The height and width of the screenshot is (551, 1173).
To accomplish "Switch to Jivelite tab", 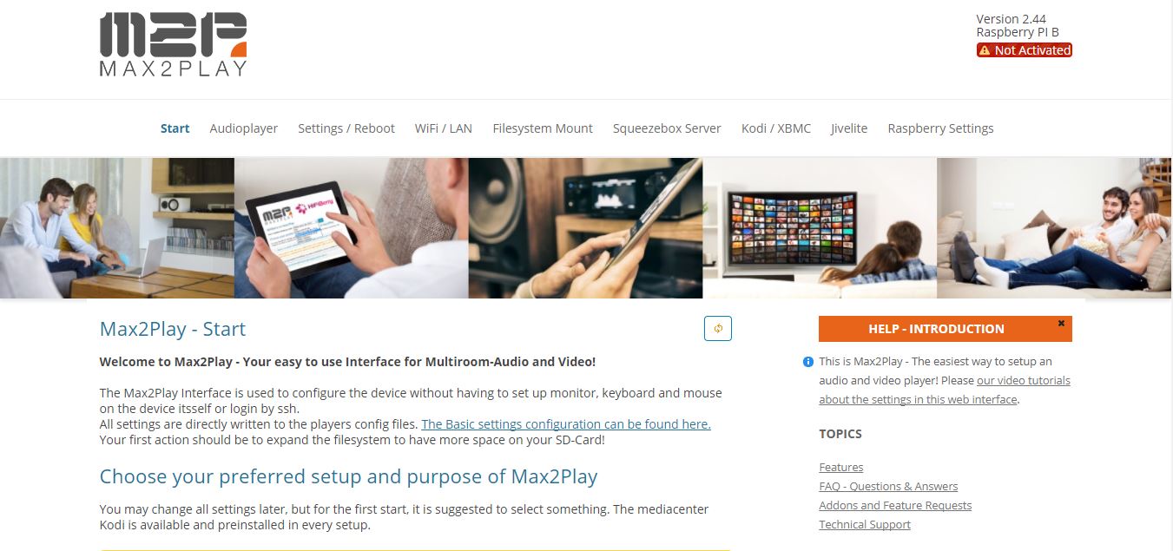I will 849,128.
